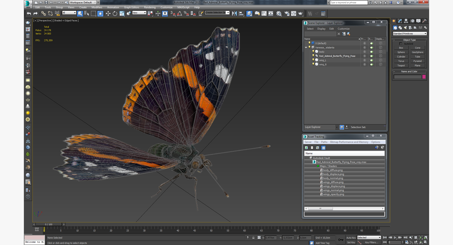Click Create New Layer icon in Scene Explorer
This screenshot has height=245, width=453.
[x=348, y=34]
